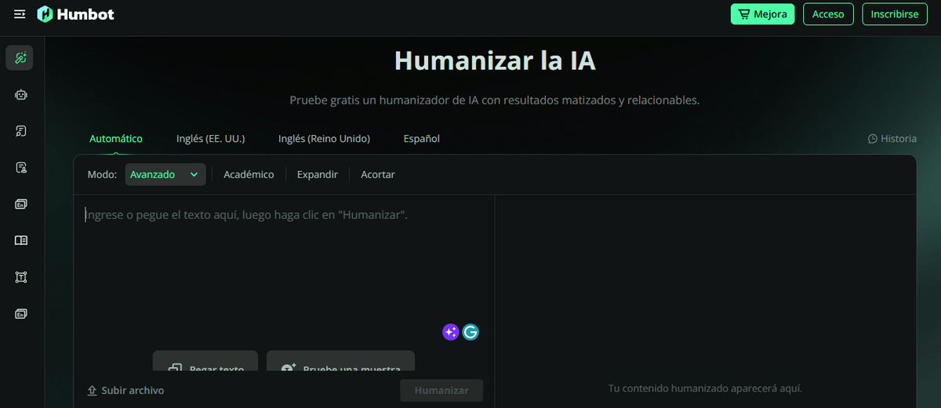Click the Mejora upgrade button
941x408 pixels.
[762, 14]
